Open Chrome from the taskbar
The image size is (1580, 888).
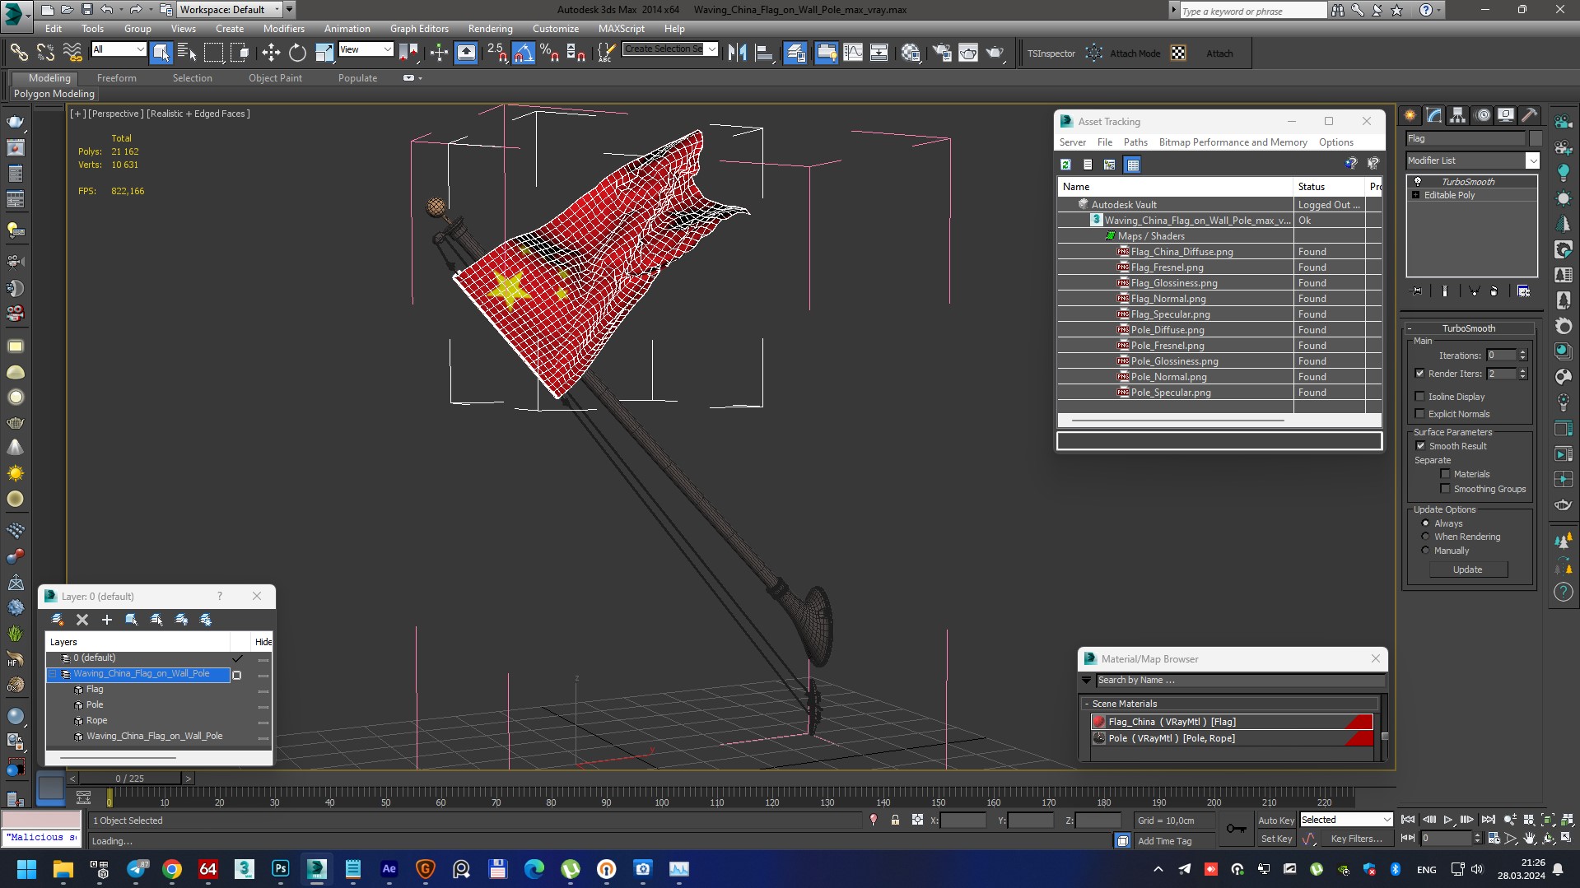point(172,869)
